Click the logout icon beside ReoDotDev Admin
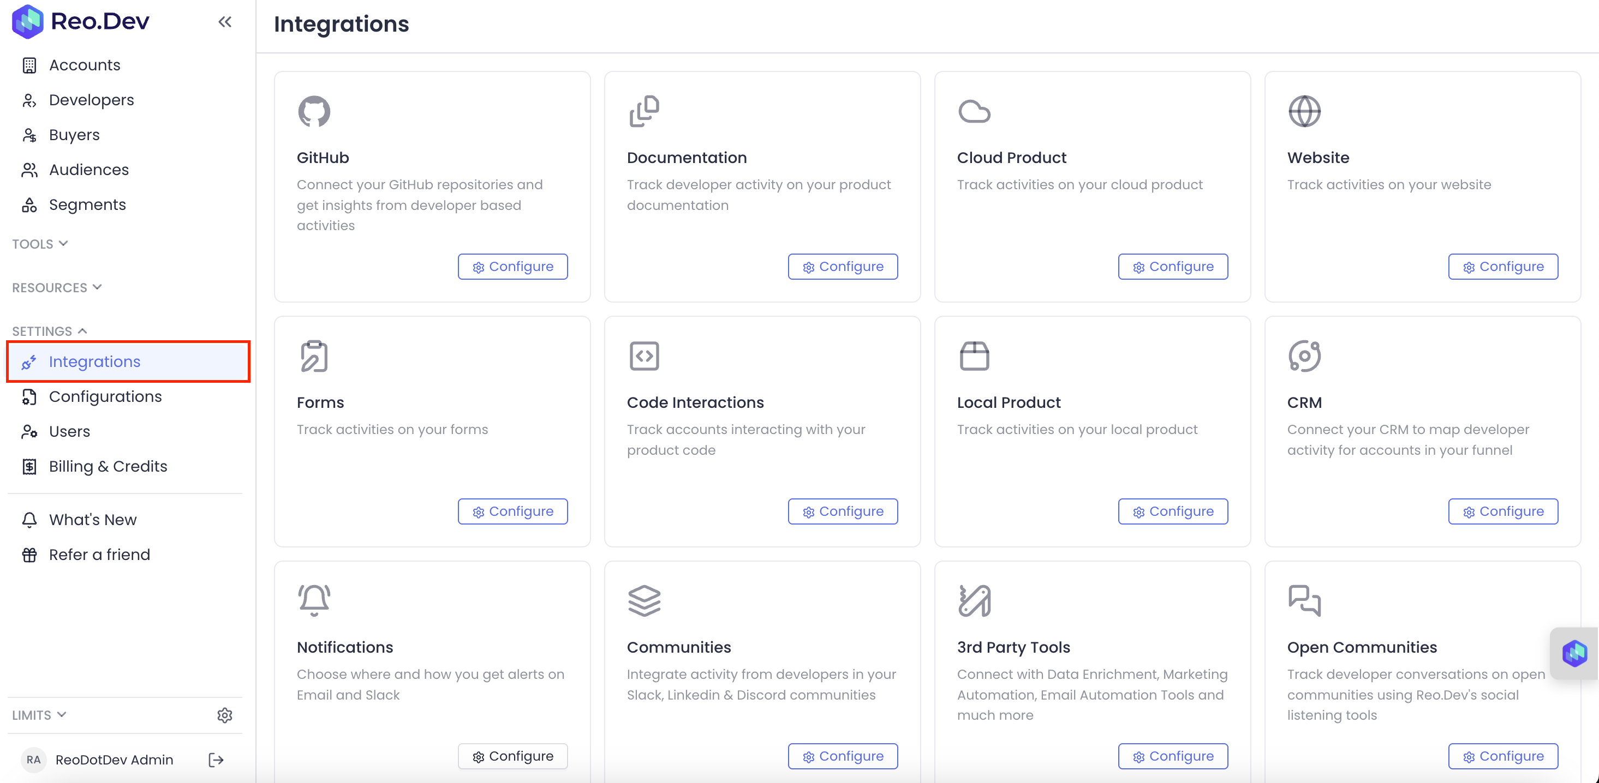Viewport: 1599px width, 783px height. point(216,760)
